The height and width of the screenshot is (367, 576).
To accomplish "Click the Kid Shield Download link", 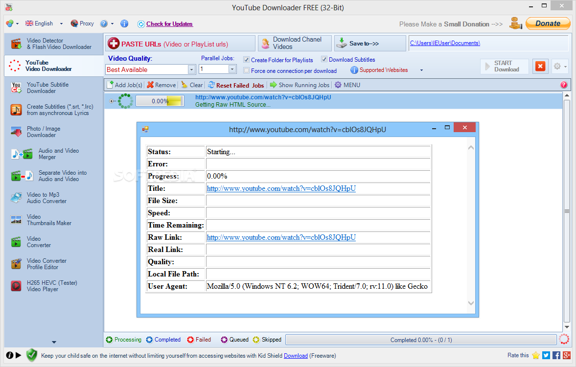I will tap(296, 356).
